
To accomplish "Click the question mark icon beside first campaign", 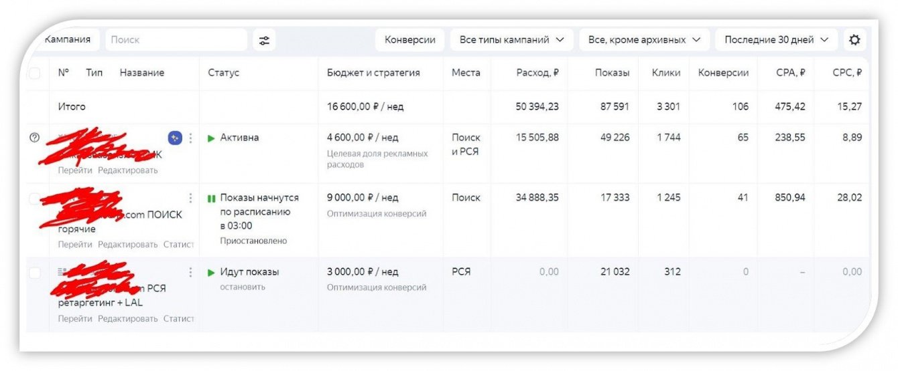I will point(35,138).
